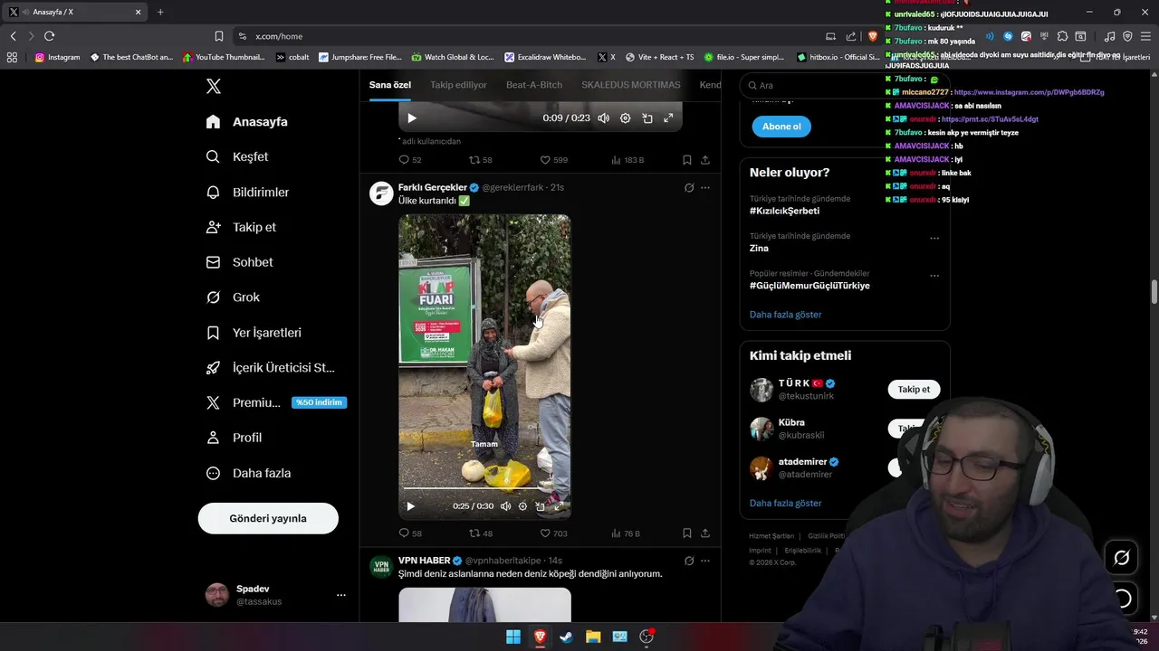Mute the top video sound
1159x651 pixels.
[x=603, y=118]
